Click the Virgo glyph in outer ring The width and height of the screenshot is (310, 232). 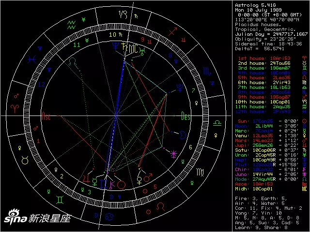200,172
